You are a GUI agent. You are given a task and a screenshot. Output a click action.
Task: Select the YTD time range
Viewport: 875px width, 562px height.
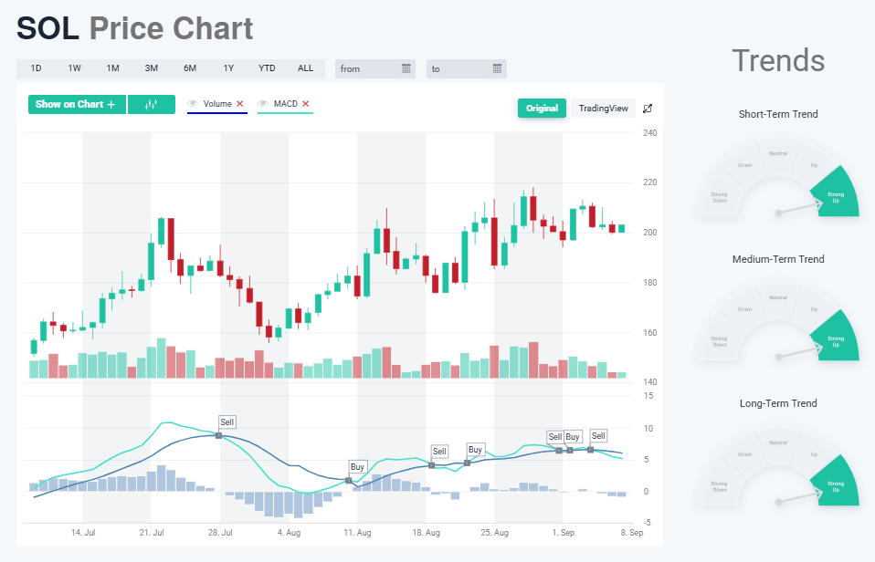tap(267, 68)
